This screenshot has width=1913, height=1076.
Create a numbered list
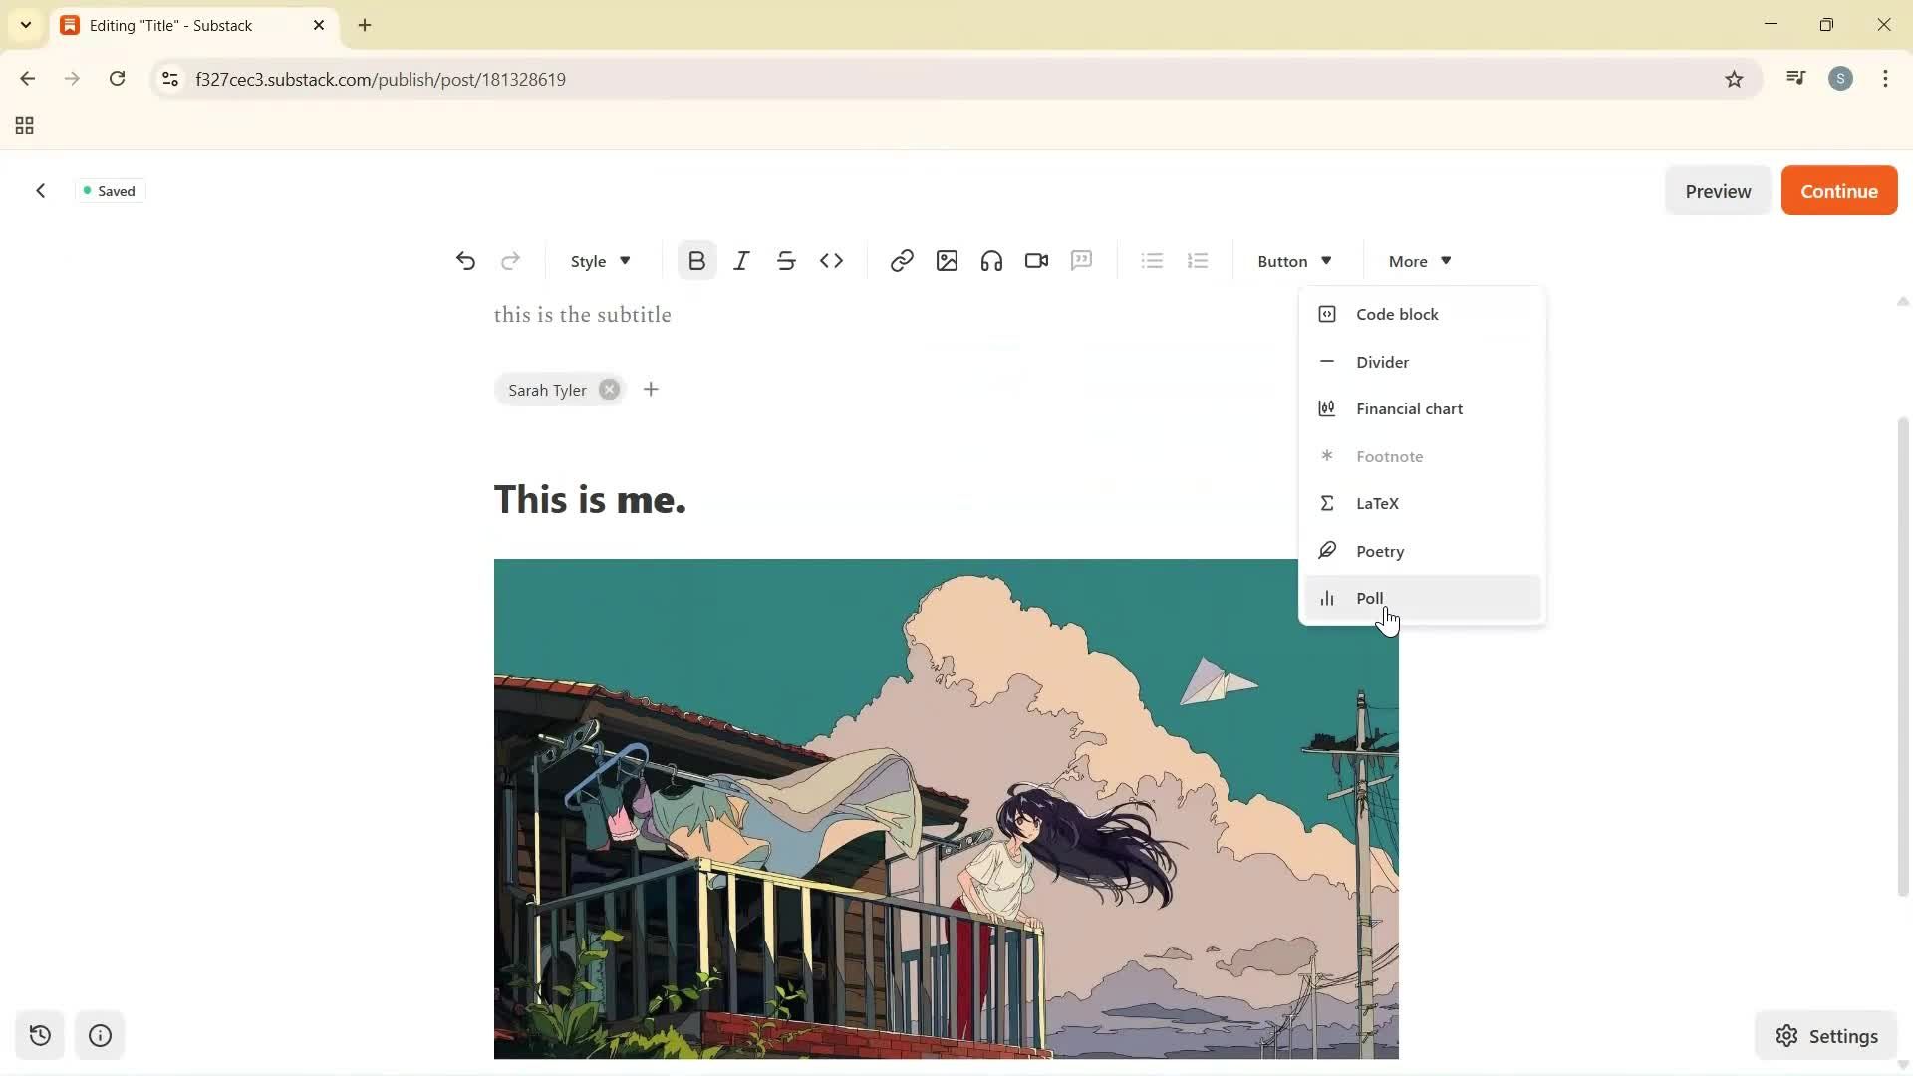[1197, 260]
